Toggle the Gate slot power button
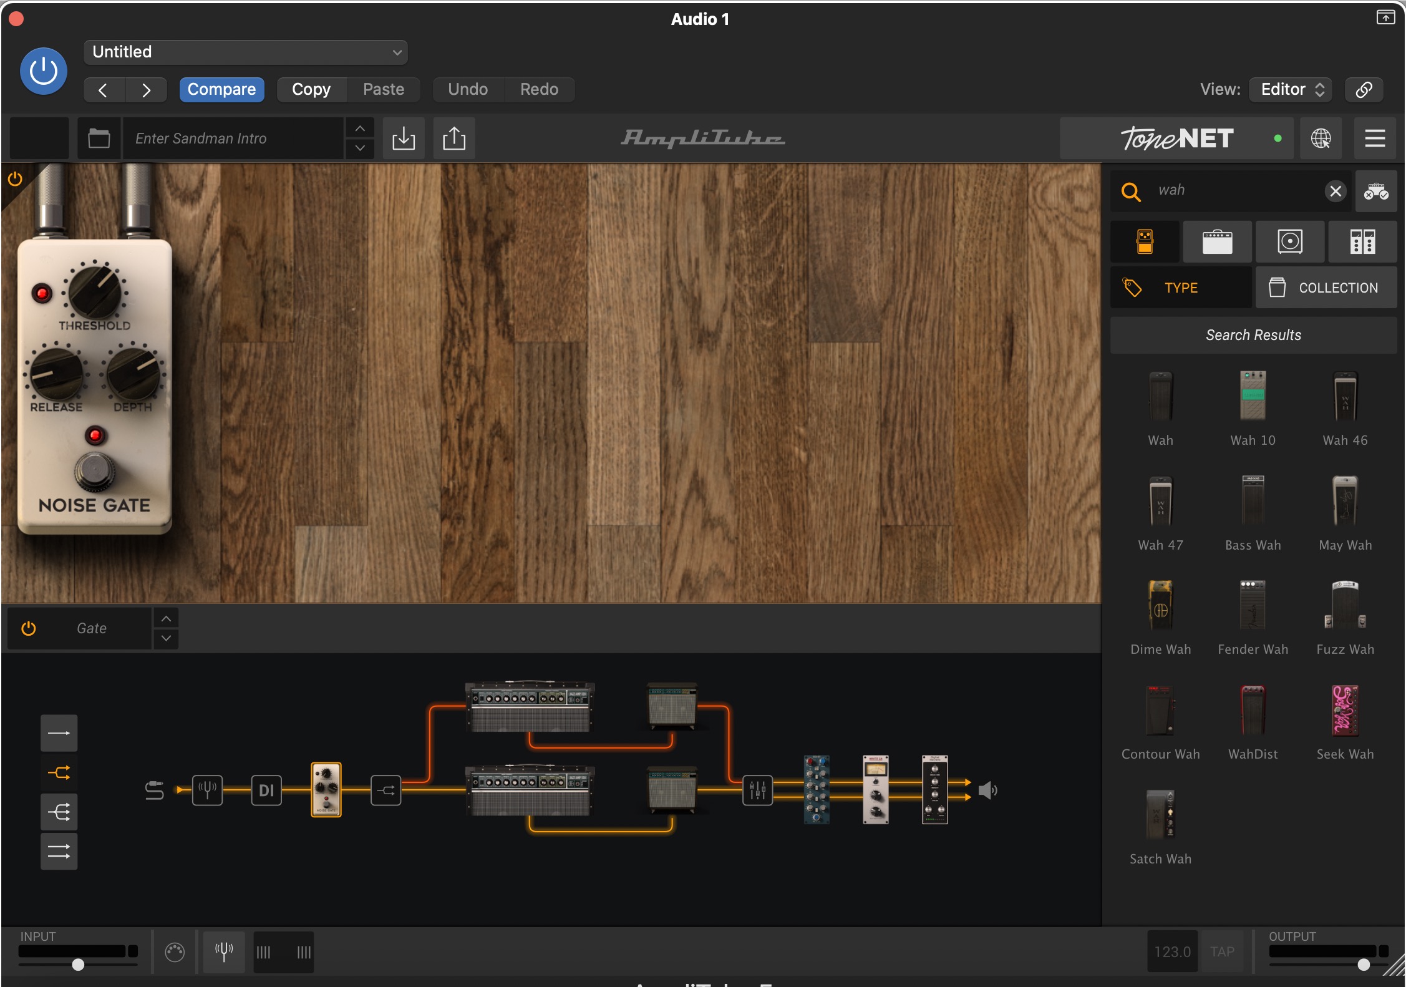 point(29,628)
